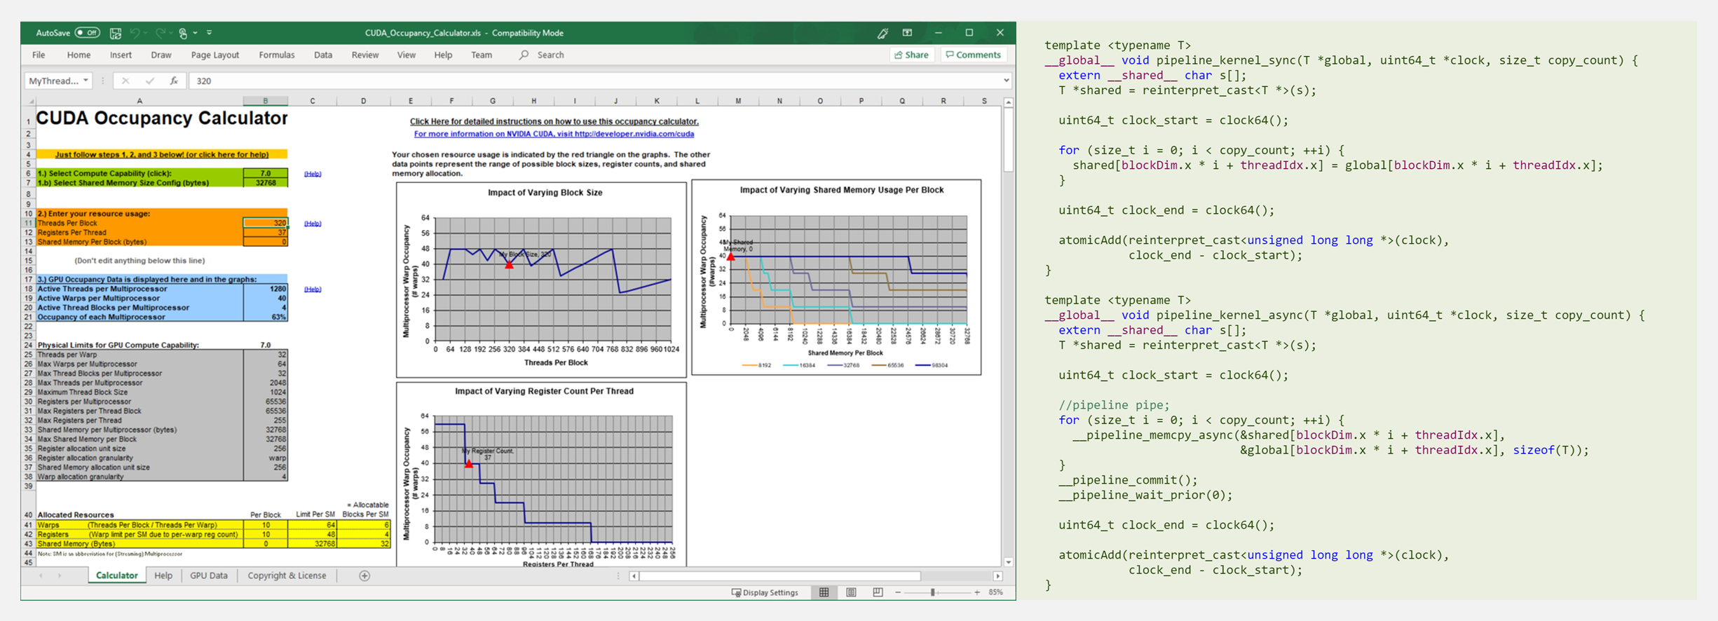Select the Compute Capability cell showing 7.0
The image size is (1718, 621).
click(266, 173)
